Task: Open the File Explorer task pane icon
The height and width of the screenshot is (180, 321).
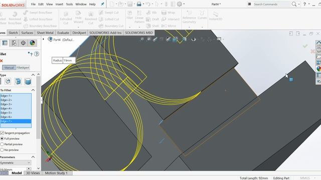Action: click(x=319, y=56)
